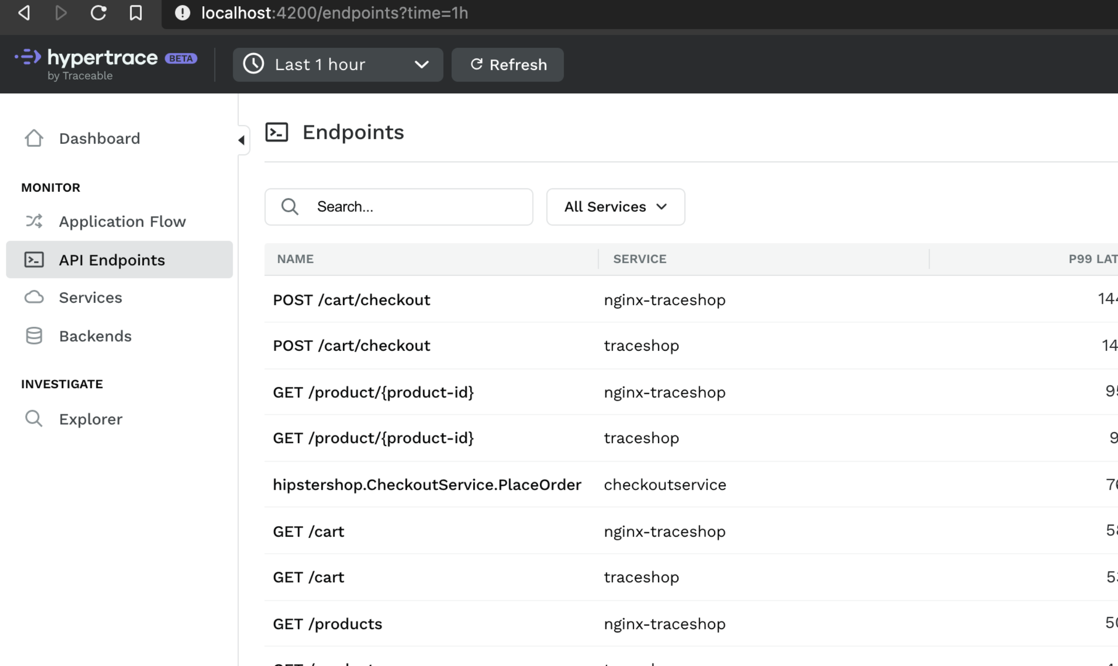Focus the endpoint Search field
The image size is (1118, 666).
[412, 207]
